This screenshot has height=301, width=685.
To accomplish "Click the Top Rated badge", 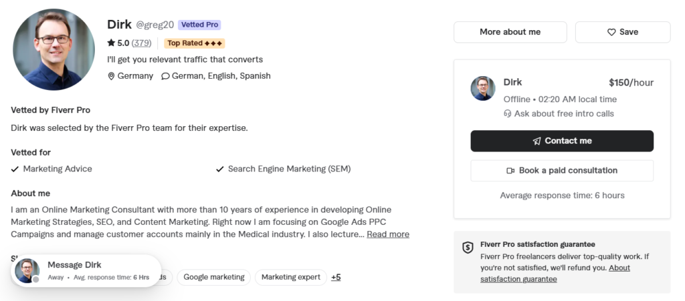I will click(195, 43).
